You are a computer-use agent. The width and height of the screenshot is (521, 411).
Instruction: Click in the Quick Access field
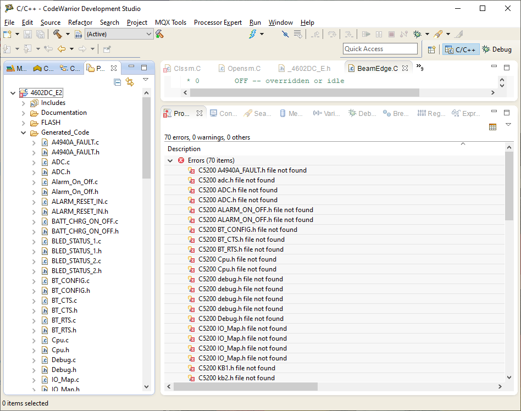(380, 49)
